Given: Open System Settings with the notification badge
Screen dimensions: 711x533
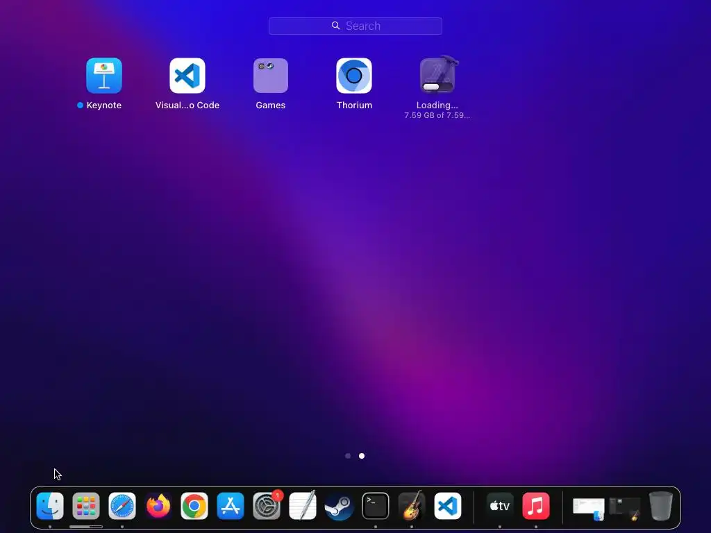Looking at the screenshot, I should [267, 506].
